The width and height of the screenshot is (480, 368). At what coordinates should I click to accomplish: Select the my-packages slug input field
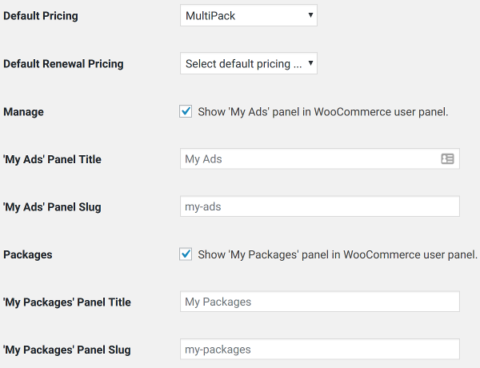[319, 349]
